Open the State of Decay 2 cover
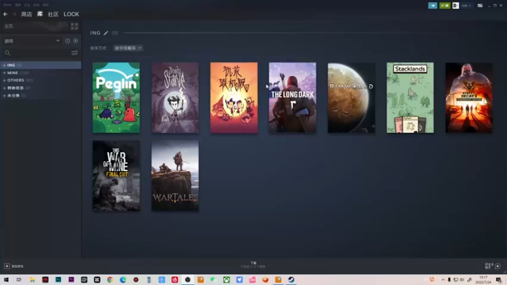Image resolution: width=507 pixels, height=285 pixels. tap(469, 98)
